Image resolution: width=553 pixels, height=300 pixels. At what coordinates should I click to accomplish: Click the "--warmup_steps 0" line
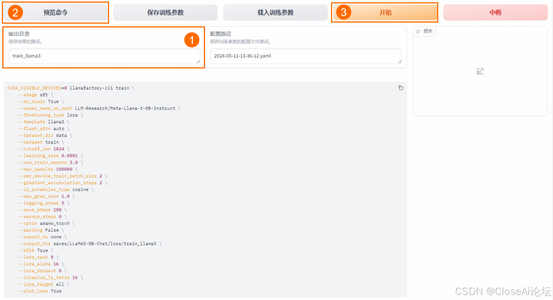point(42,217)
